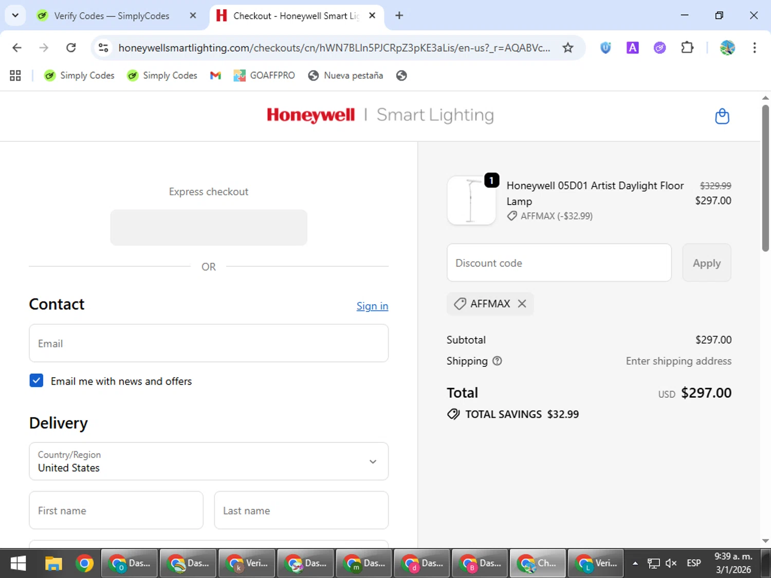Image resolution: width=771 pixels, height=578 pixels.
Task: Open the floor lamp product thumbnail
Action: (471, 200)
